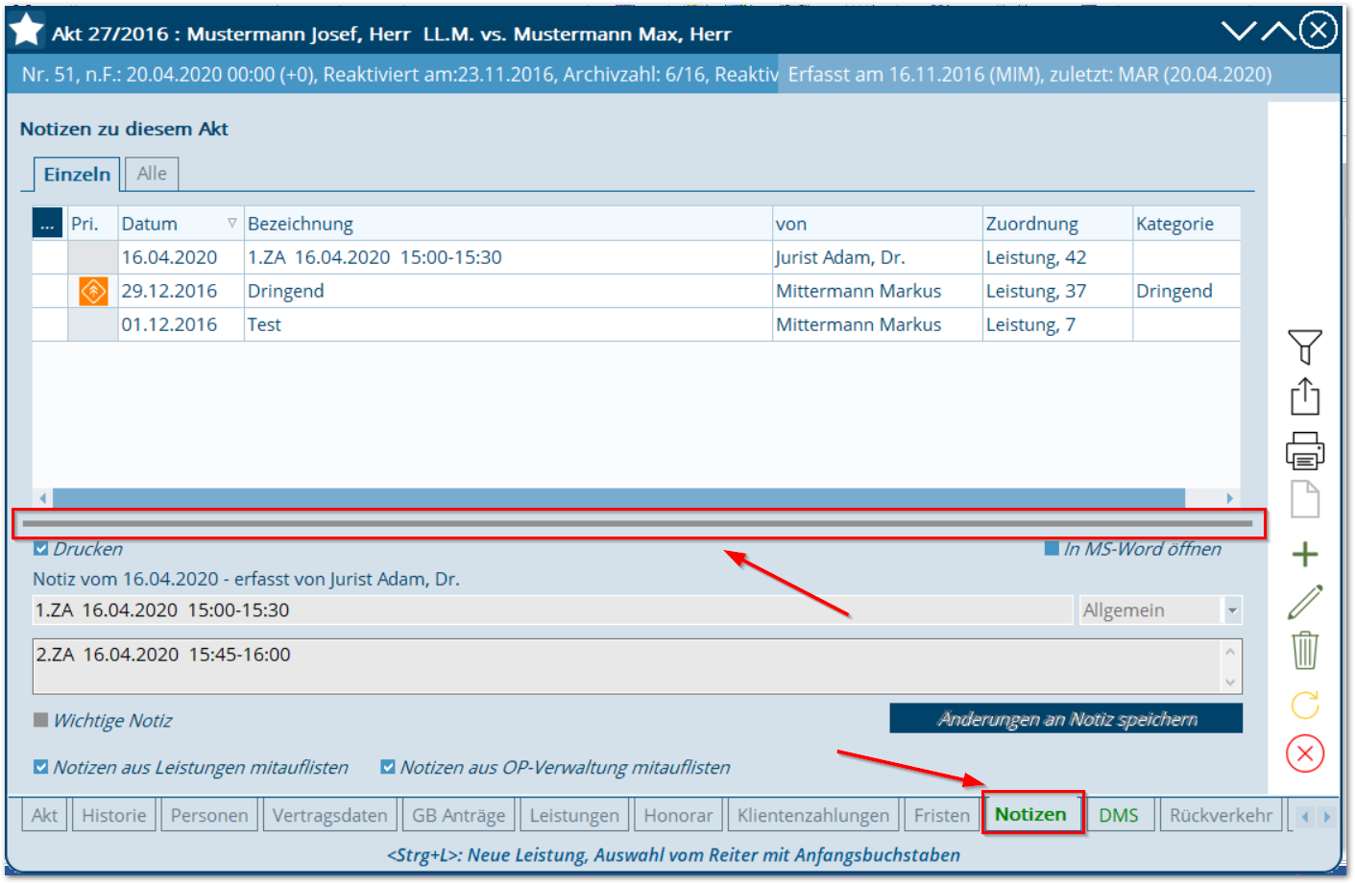The width and height of the screenshot is (1355, 884).
Task: Toggle the Drucken checkbox
Action: [40, 549]
